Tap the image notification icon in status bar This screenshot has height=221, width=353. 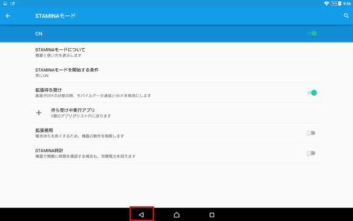point(5,4)
